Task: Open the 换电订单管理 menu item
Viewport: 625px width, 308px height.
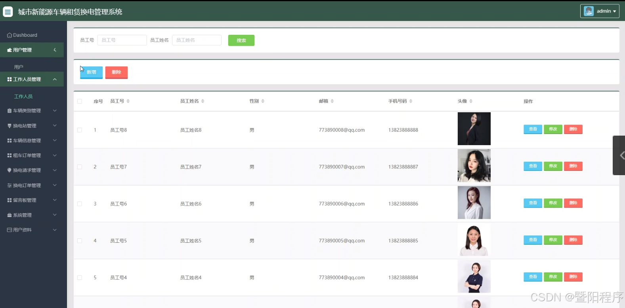Action: pyautogui.click(x=32, y=185)
